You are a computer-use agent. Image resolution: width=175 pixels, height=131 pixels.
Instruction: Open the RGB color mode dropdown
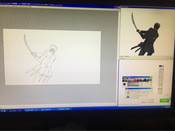pyautogui.click(x=148, y=83)
